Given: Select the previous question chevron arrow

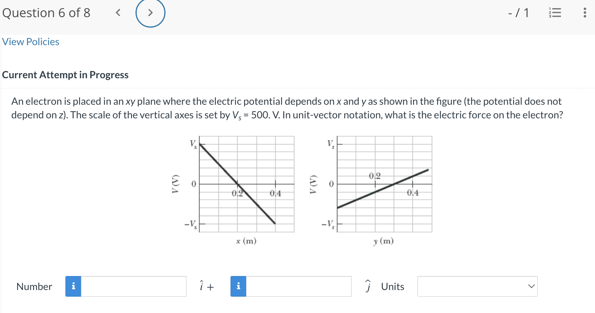Looking at the screenshot, I should pos(118,12).
